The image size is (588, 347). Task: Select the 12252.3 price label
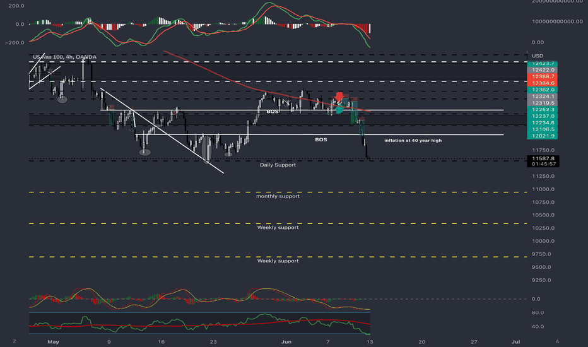542,110
